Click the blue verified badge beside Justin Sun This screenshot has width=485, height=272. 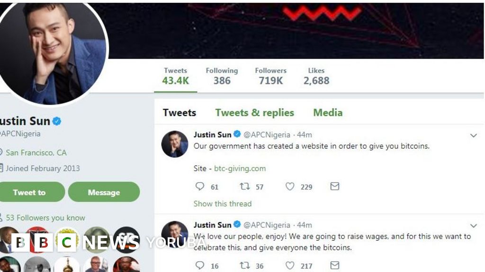pos(57,121)
